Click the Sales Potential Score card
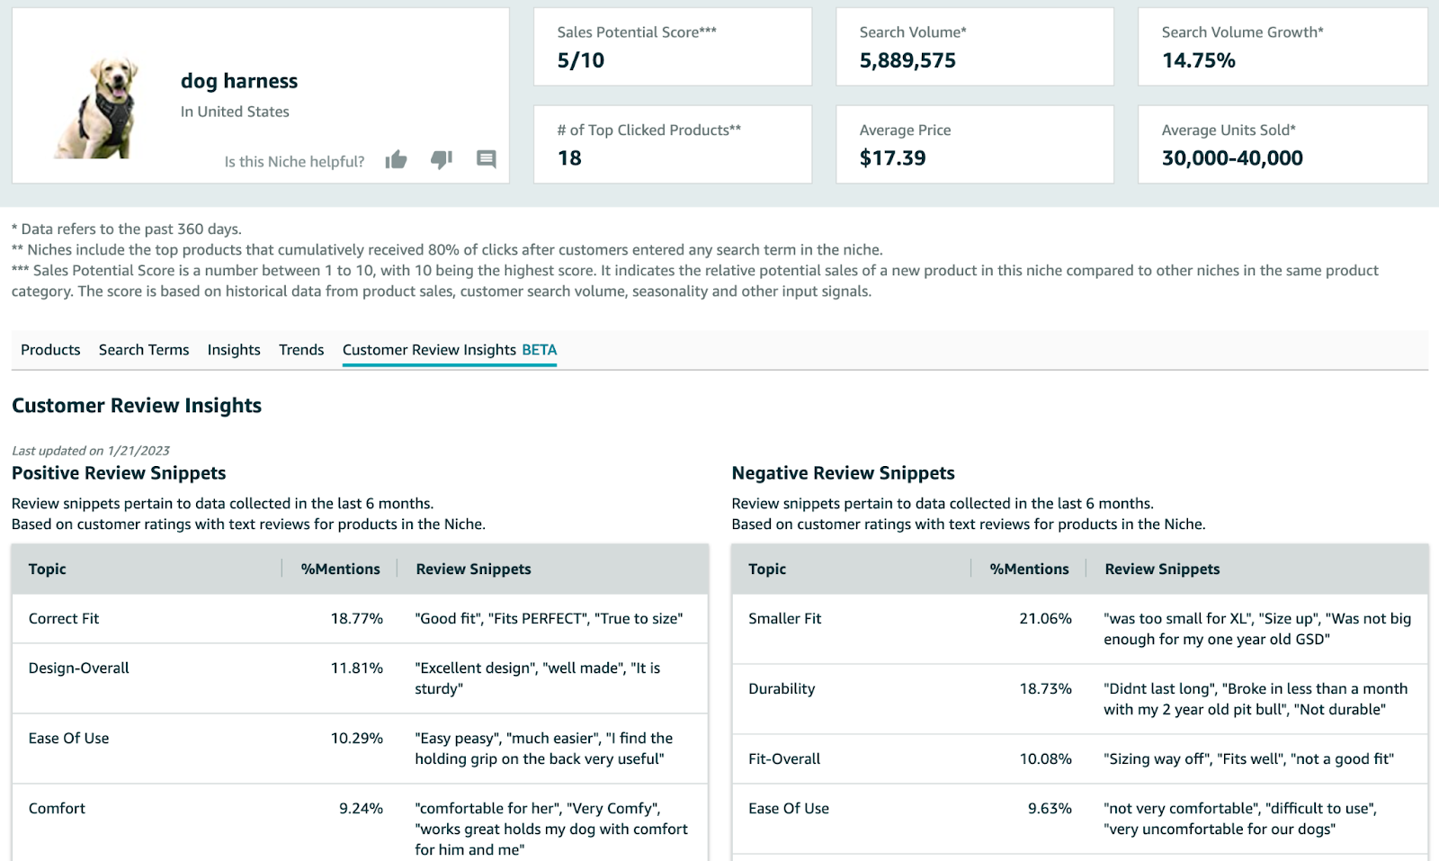Screen dimensions: 1439x861 tap(673, 47)
